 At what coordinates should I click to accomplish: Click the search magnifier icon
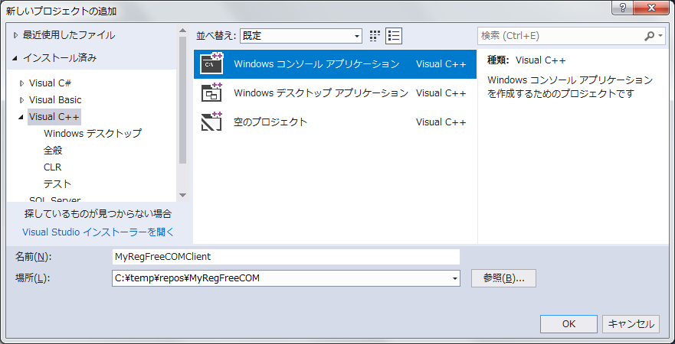(x=649, y=36)
